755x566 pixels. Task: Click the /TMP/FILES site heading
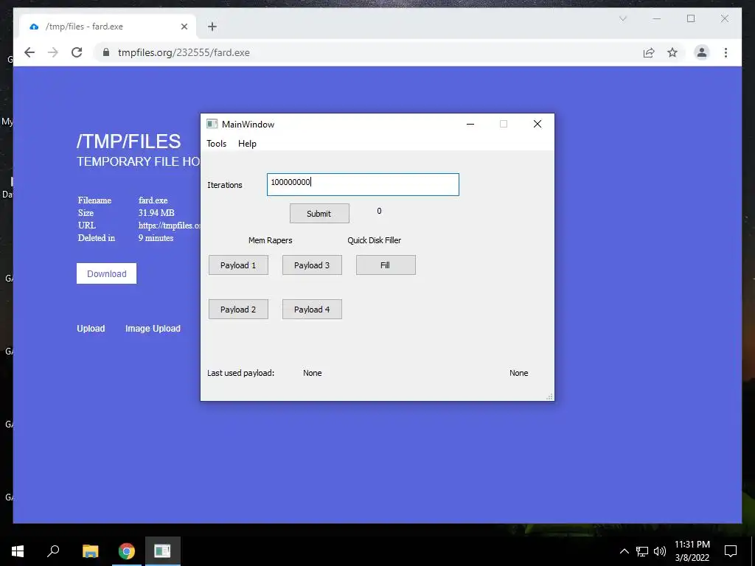128,141
